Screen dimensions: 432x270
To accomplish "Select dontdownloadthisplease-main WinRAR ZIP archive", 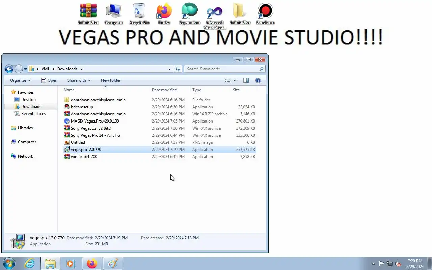I will coord(160,114).
